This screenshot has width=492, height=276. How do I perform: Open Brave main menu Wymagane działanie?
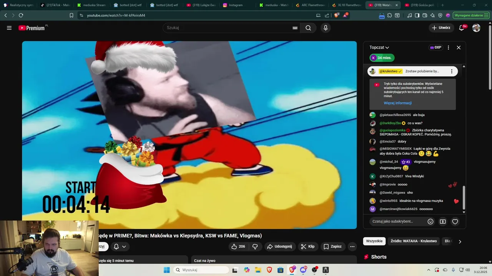tap(471, 15)
